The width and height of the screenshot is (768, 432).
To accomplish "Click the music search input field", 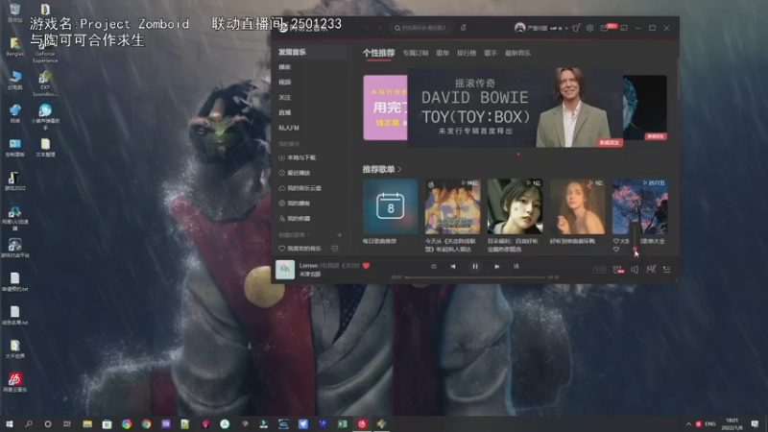I will [x=422, y=28].
